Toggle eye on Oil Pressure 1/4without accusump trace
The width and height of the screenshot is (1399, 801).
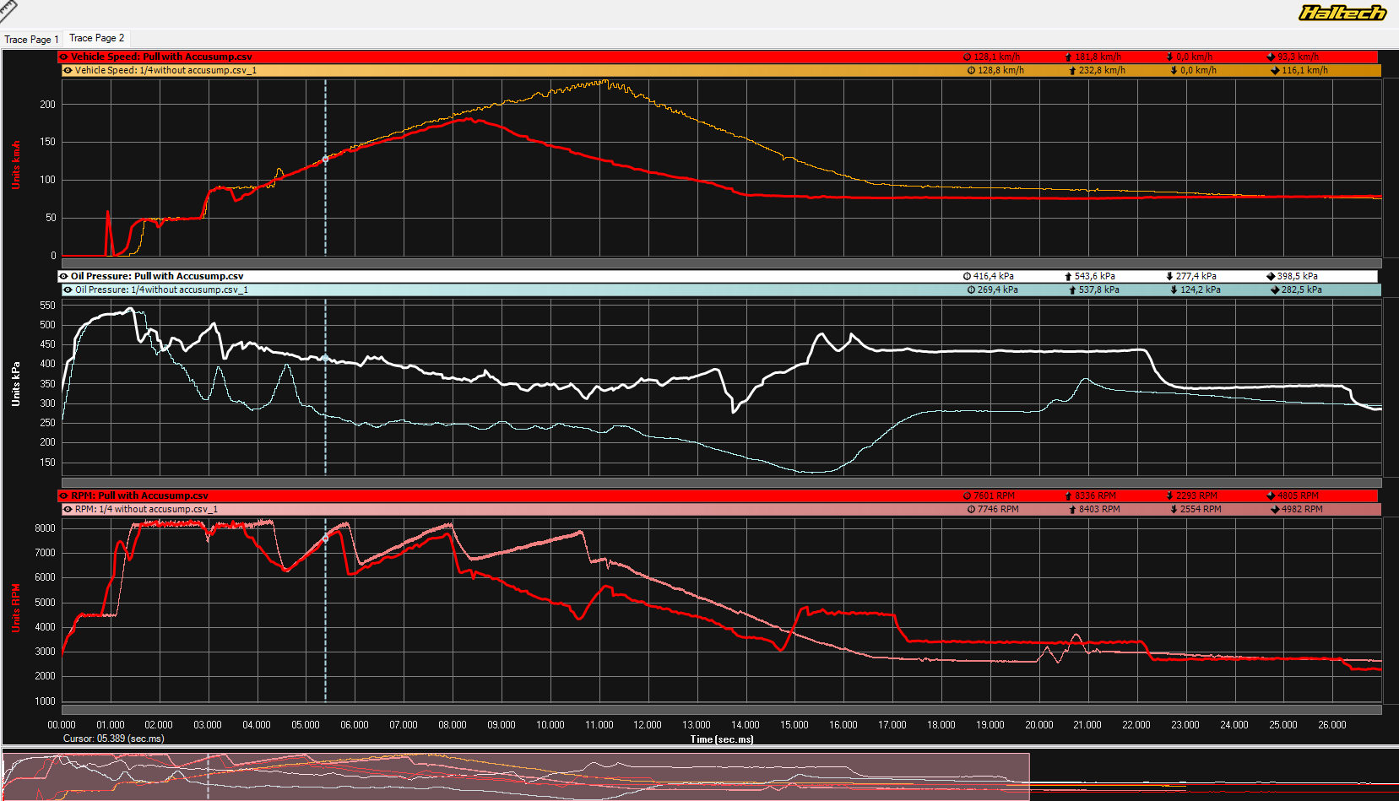pos(68,290)
